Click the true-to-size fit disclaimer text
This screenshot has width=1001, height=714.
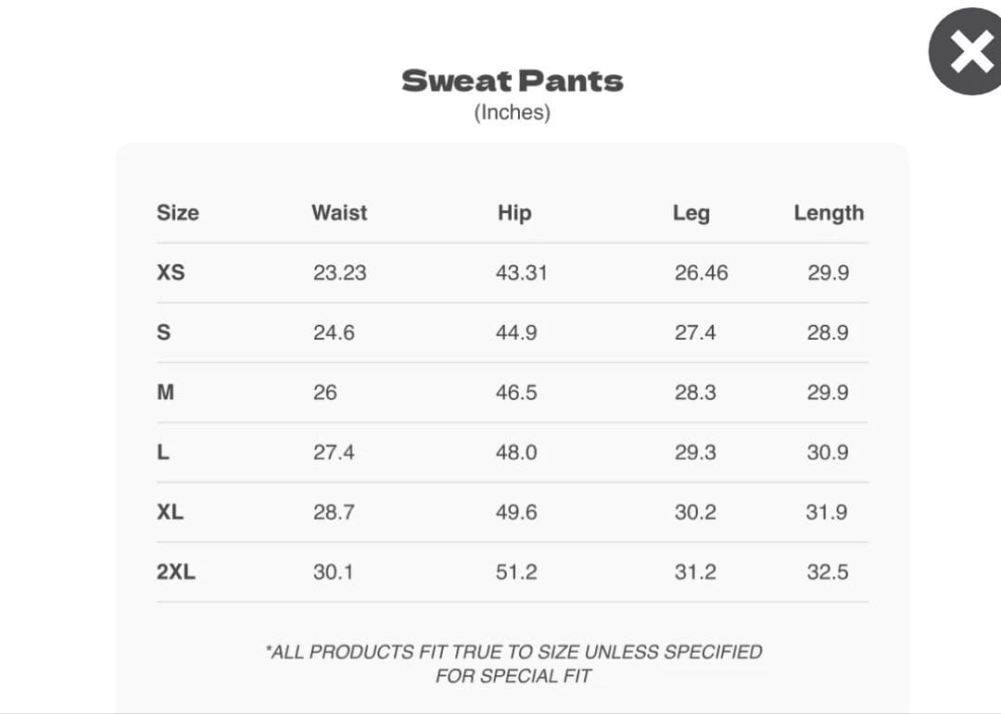coord(513,663)
